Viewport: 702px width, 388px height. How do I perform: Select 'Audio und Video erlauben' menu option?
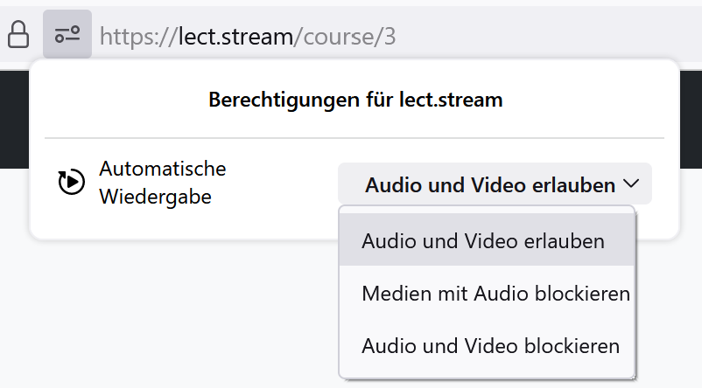point(483,240)
